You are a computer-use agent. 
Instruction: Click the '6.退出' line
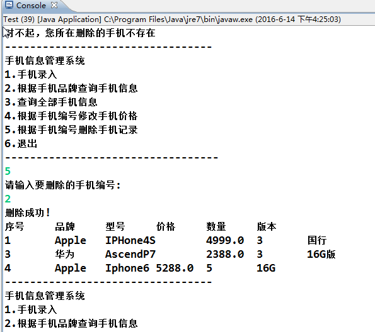(21, 143)
